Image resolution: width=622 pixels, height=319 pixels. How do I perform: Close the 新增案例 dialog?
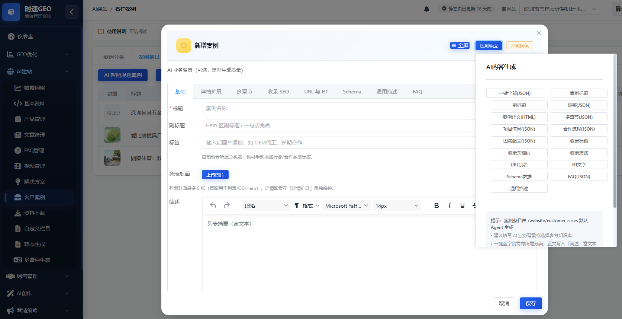point(539,33)
